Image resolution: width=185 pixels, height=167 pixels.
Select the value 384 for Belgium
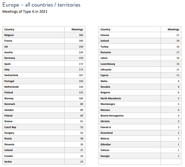click(81, 35)
